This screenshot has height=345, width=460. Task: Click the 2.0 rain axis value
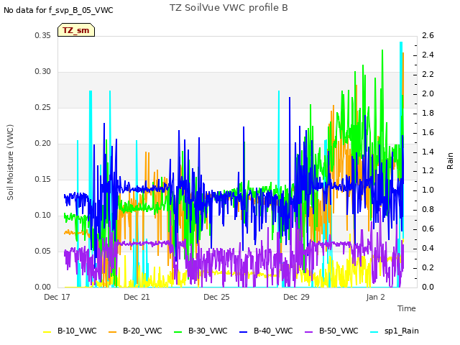[428, 93]
